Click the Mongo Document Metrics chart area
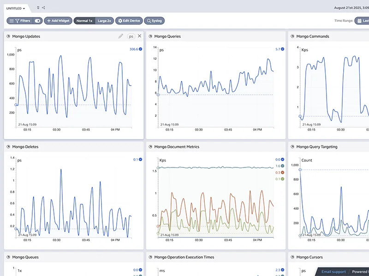The image size is (369, 276). 216,198
